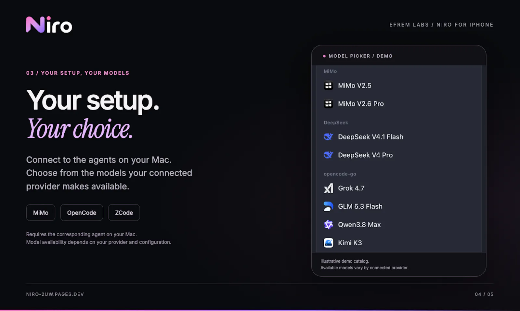Pick DeepSeek V4.1 Flash model label
Viewport: 520px width, 311px height.
pyautogui.click(x=370, y=137)
